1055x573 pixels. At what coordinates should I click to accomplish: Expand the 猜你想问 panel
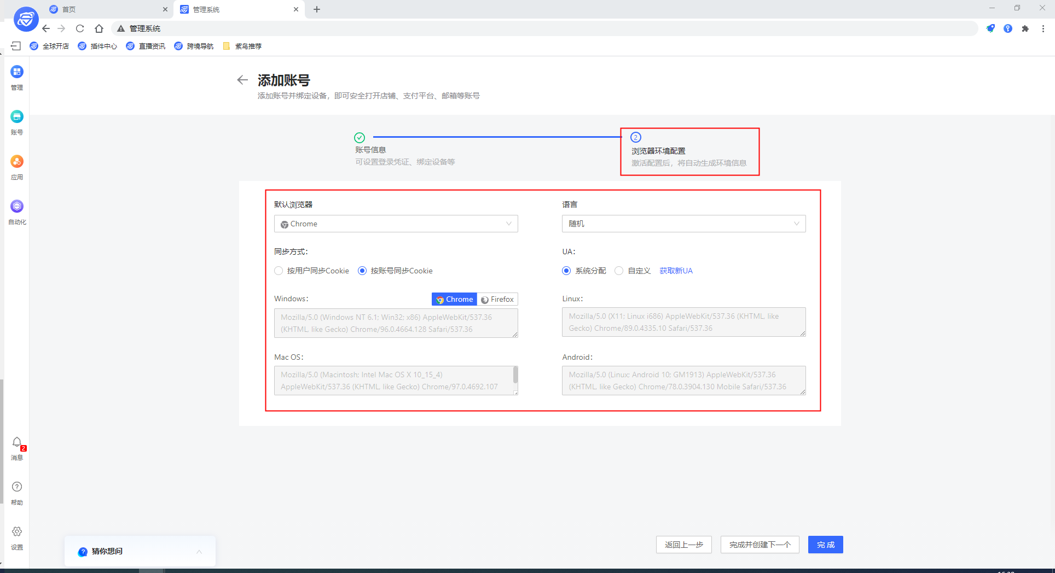coord(199,552)
